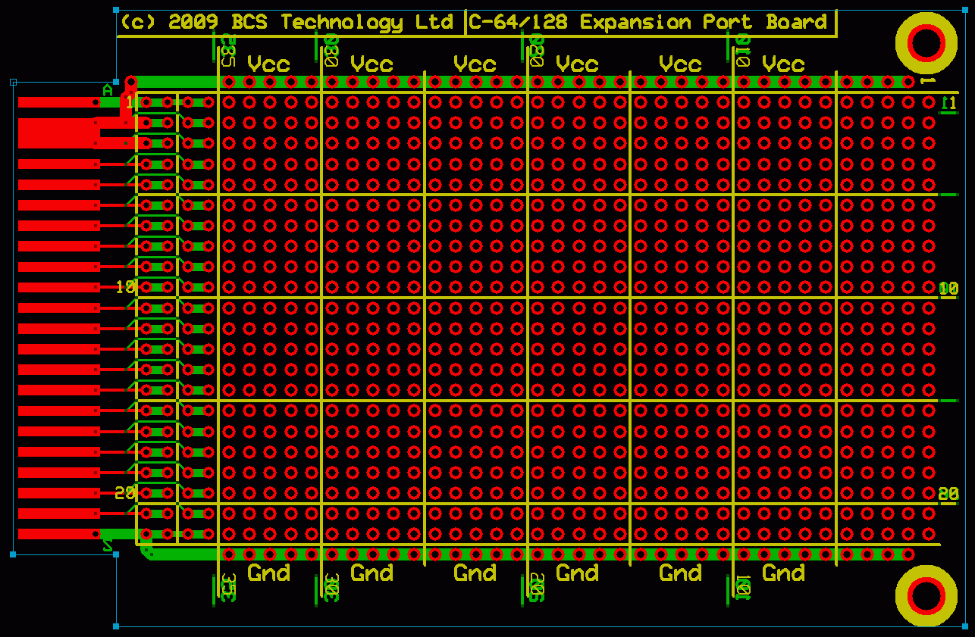Viewport: 975px width, 637px height.
Task: Select the '(c) 2009 BCS Technology Ltd' text
Action: coord(287,22)
